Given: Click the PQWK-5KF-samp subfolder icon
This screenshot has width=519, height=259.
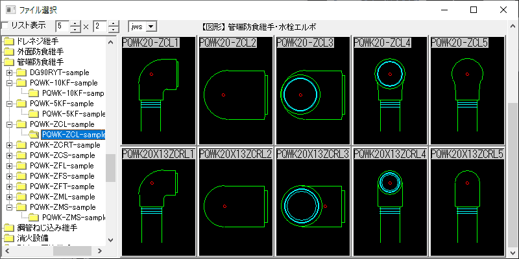Looking at the screenshot, I should [x=34, y=114].
